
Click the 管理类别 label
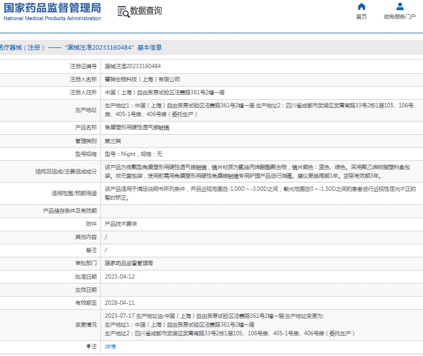86,141
